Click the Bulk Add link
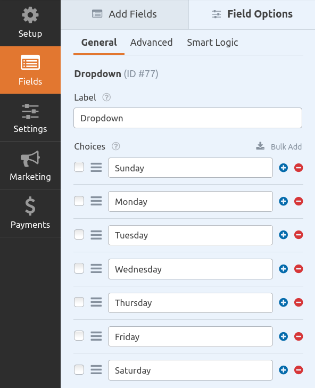 tap(279, 146)
